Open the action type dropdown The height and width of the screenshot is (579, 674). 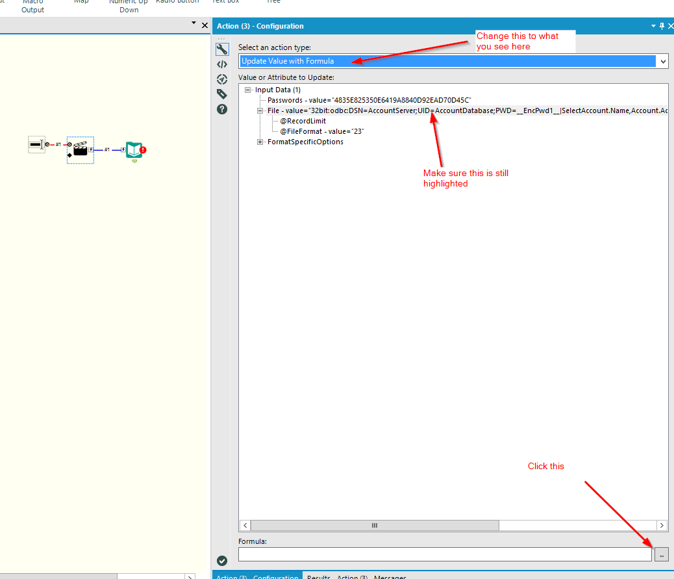pos(663,61)
